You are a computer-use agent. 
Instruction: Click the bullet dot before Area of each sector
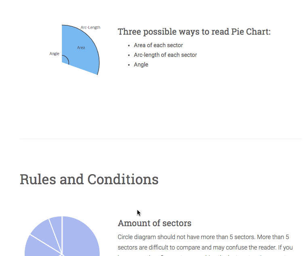point(128,46)
